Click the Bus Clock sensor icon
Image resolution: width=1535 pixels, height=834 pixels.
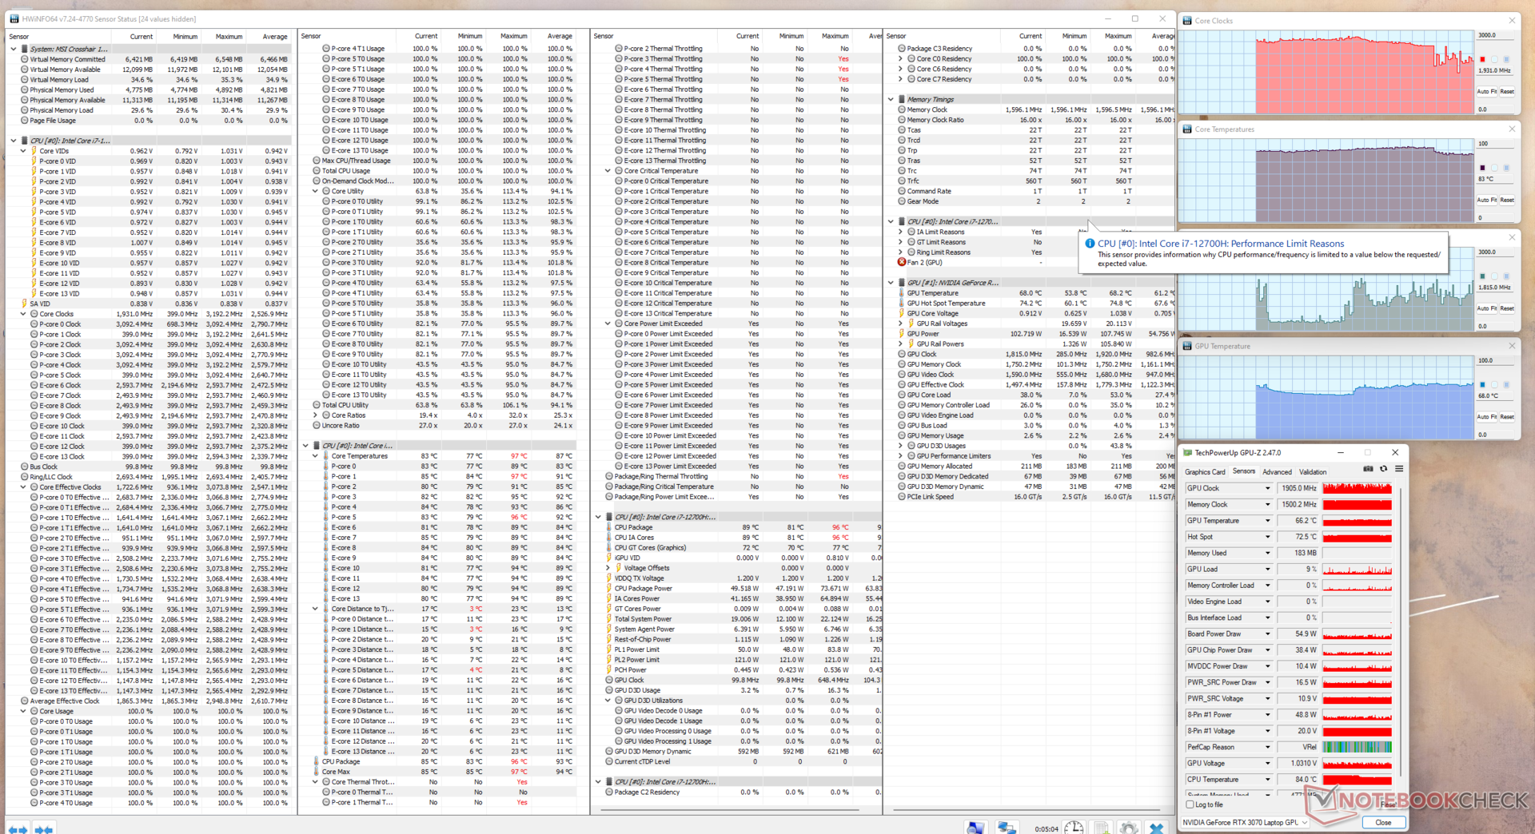(x=25, y=467)
